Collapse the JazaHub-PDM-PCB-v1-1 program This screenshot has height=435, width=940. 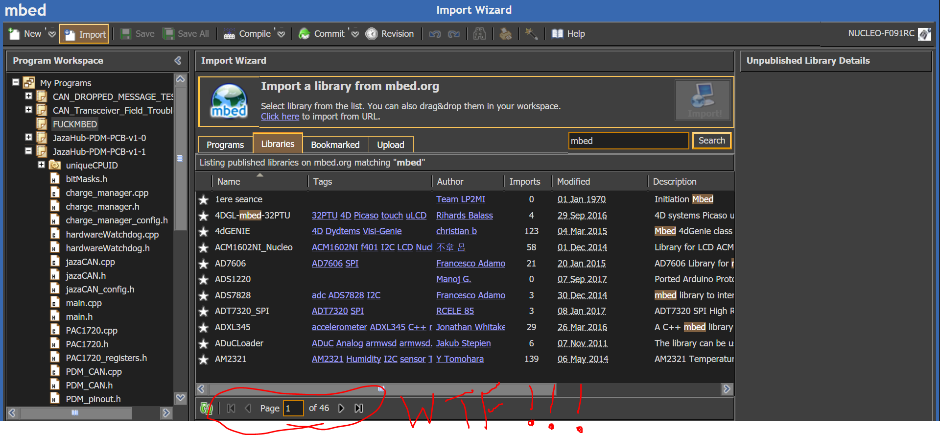click(x=28, y=151)
